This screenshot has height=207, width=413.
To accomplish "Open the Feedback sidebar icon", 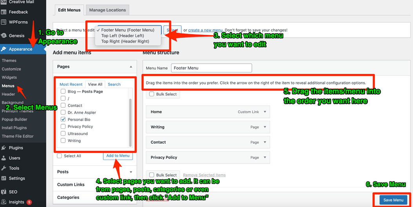I will tap(4, 12).
